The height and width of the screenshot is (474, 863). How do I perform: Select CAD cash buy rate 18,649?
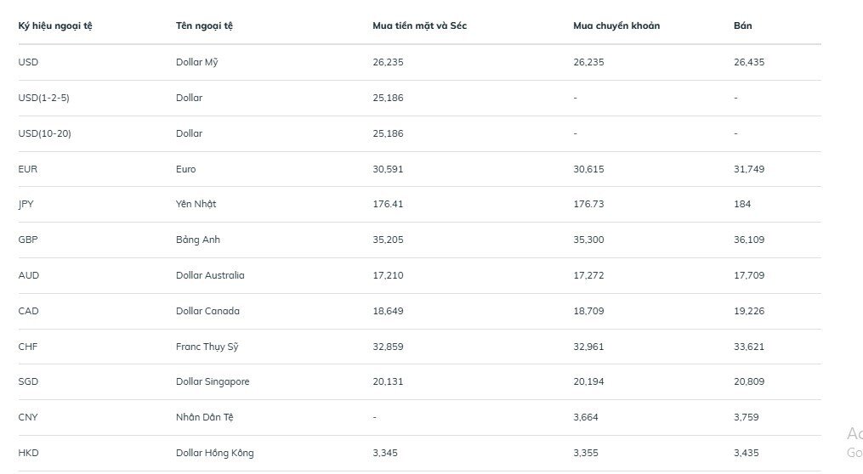click(x=388, y=311)
